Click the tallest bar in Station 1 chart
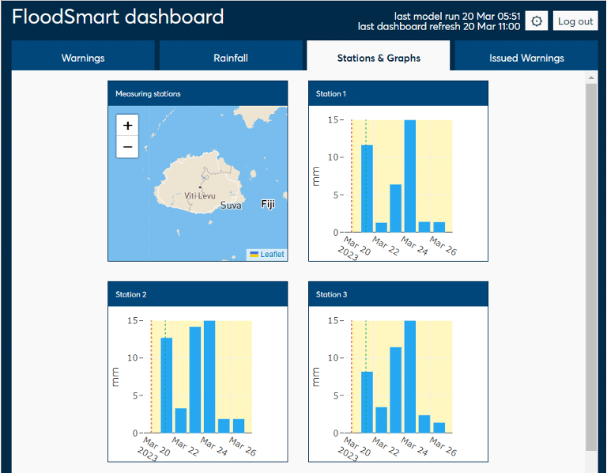This screenshot has width=607, height=473. click(410, 176)
